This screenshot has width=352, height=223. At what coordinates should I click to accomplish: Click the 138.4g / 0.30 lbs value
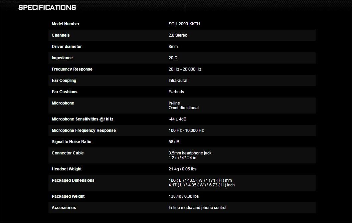coord(184,196)
